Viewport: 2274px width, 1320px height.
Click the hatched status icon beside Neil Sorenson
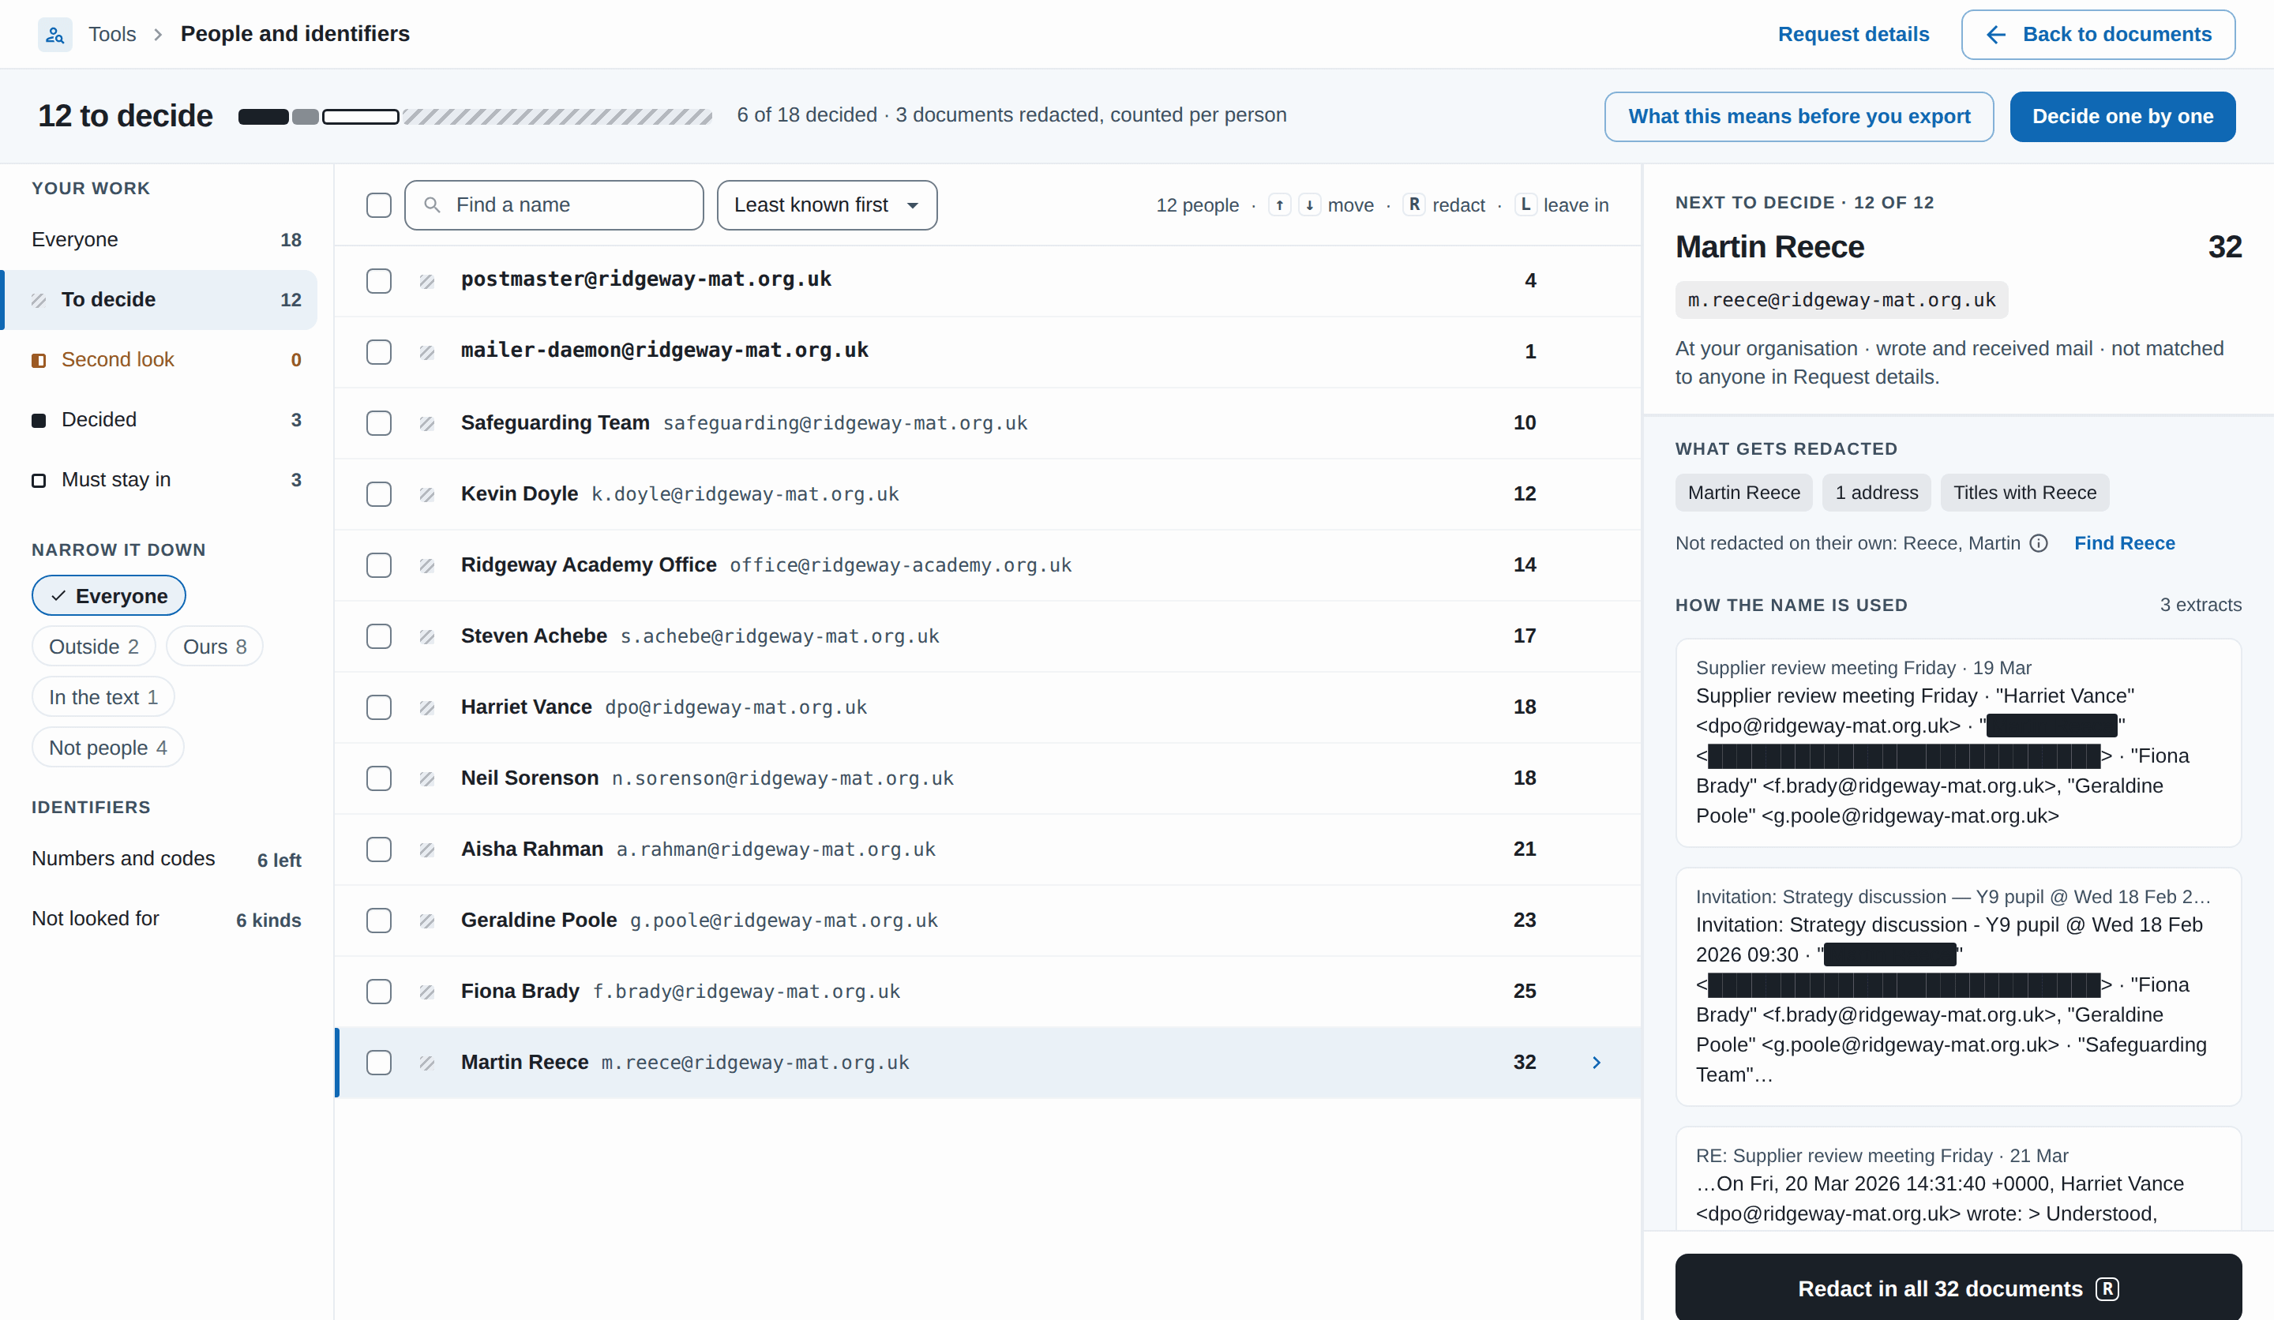pyautogui.click(x=427, y=778)
